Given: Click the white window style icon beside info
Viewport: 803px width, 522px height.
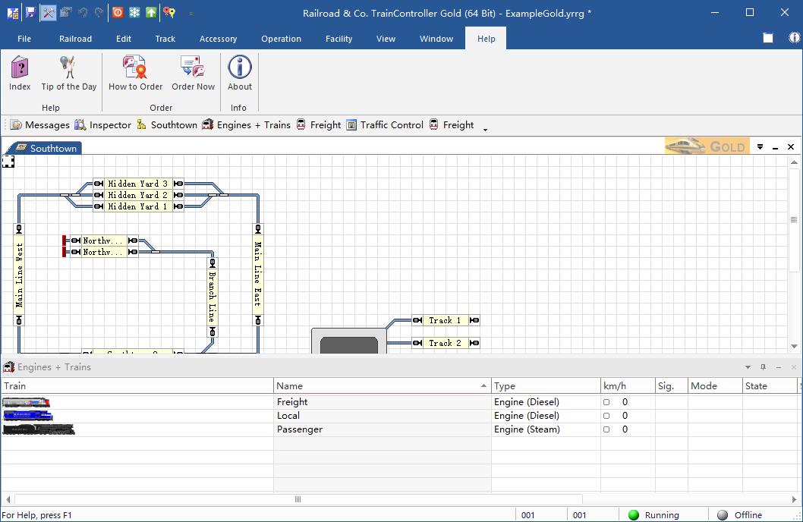Looking at the screenshot, I should coord(767,37).
